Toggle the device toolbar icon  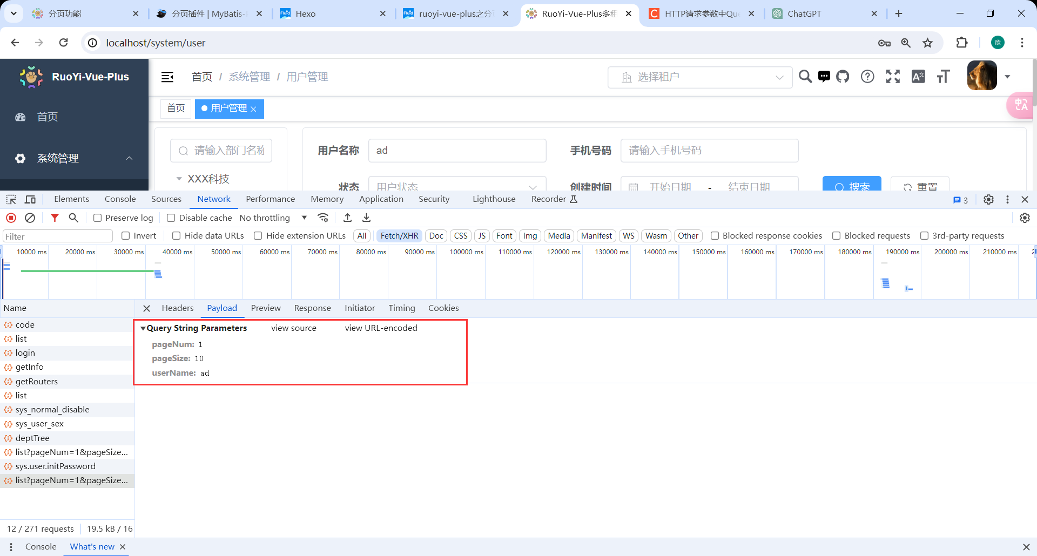pos(30,199)
